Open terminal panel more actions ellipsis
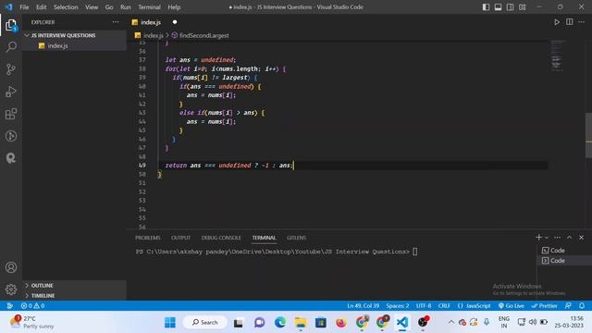 557,238
